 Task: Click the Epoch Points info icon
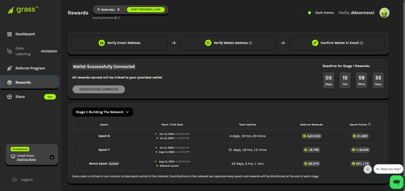pyautogui.click(x=369, y=124)
